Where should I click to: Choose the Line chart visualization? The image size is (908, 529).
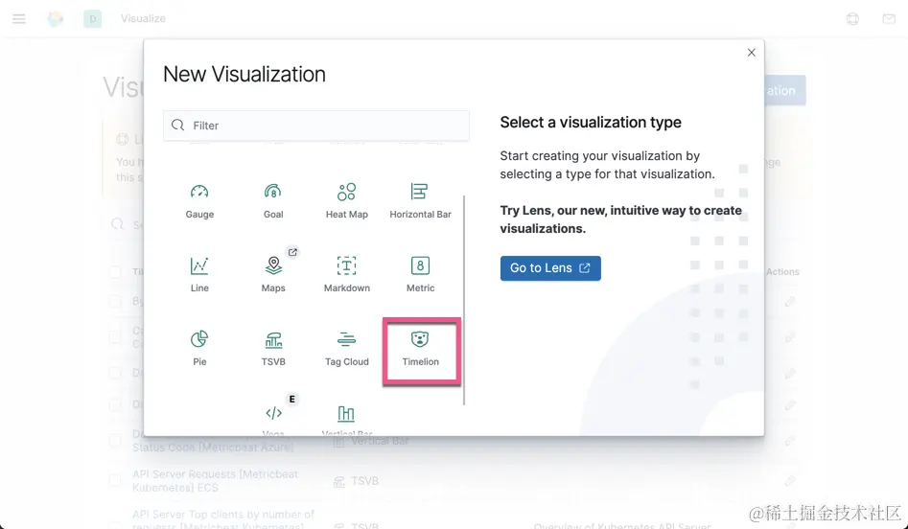[x=199, y=275]
